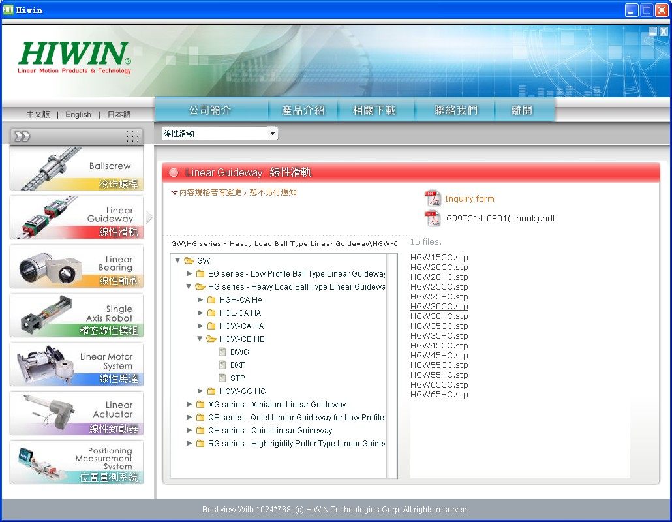The image size is (672, 522).
Task: Switch language to 中文版
Action: click(38, 114)
